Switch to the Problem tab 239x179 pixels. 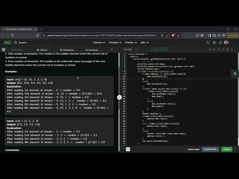click(17, 50)
